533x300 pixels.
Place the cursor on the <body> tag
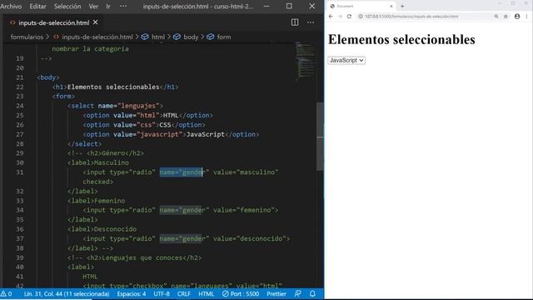tap(48, 77)
